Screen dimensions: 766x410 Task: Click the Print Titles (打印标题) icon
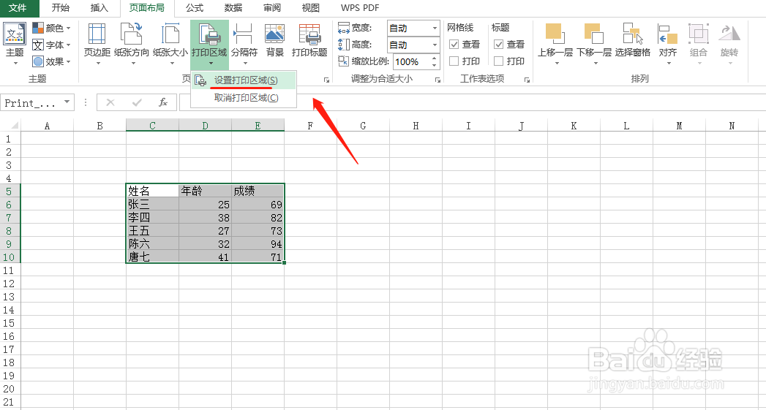pyautogui.click(x=309, y=34)
